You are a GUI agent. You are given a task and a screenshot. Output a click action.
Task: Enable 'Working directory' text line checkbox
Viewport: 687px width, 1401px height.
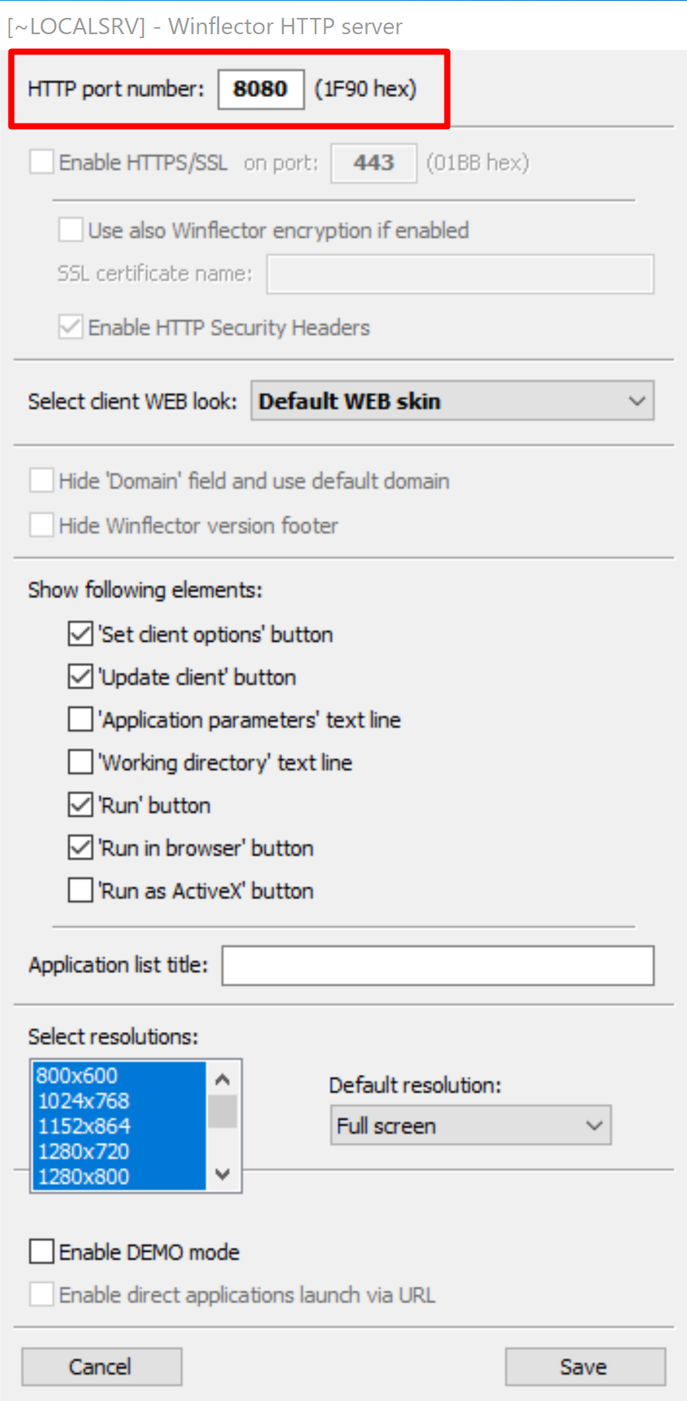(80, 762)
